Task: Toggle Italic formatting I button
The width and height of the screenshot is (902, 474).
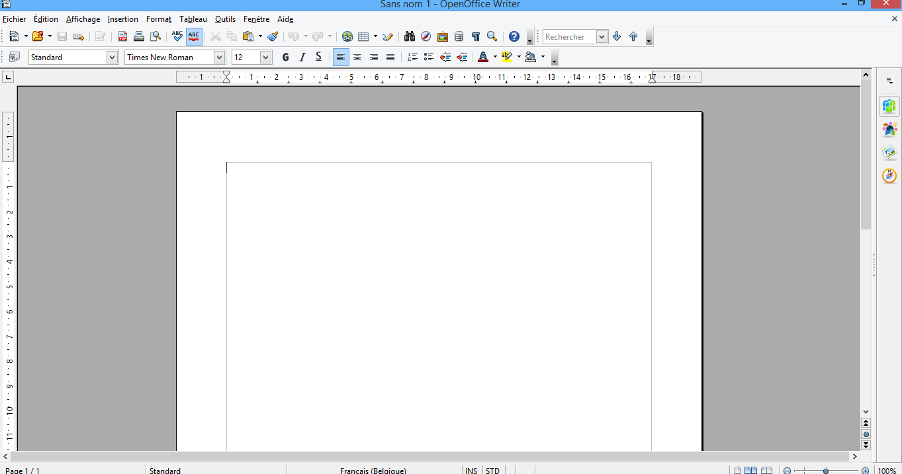Action: (x=302, y=57)
